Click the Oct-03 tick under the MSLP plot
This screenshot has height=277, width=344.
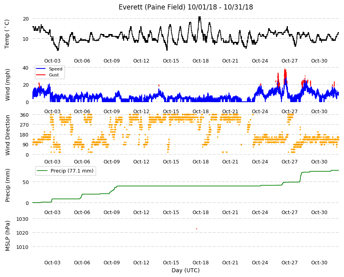[52, 262]
